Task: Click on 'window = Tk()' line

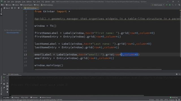Action: [x=45, y=26]
